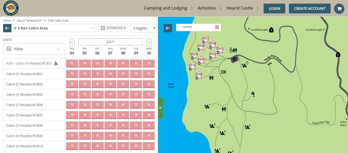This screenshot has height=153, width=348.
Task: Select cabin marker CB07 on the map
Action: (x=205, y=39)
